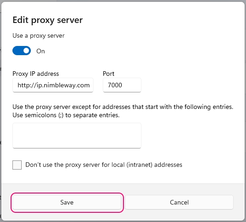This screenshot has width=246, height=222.
Task: Tick the local intranet addresses checkbox
Action: tap(17, 165)
